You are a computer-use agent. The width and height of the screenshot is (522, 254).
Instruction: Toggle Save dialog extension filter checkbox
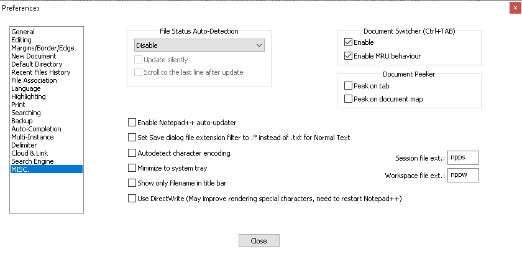coord(132,138)
